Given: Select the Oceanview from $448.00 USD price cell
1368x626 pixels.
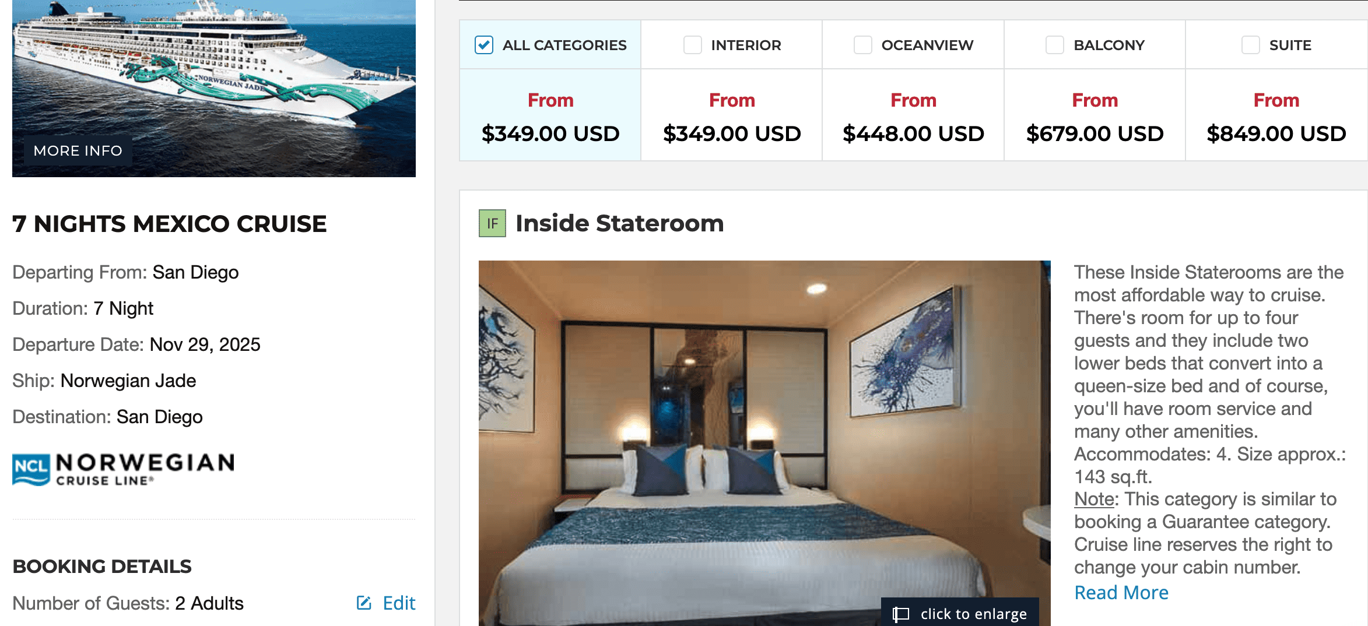Looking at the screenshot, I should (913, 115).
